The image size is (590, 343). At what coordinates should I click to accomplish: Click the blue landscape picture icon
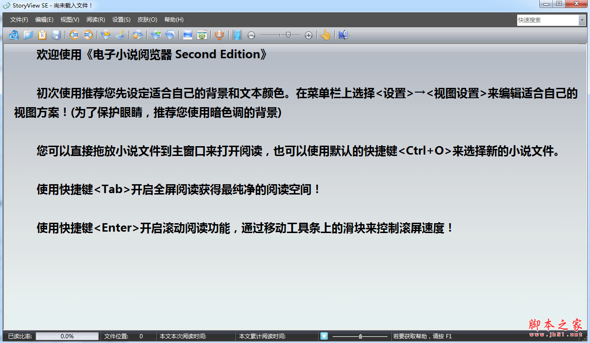pos(188,35)
